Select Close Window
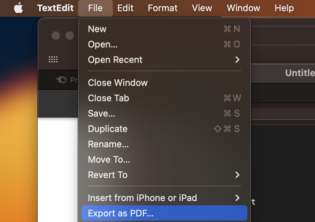 (117, 83)
